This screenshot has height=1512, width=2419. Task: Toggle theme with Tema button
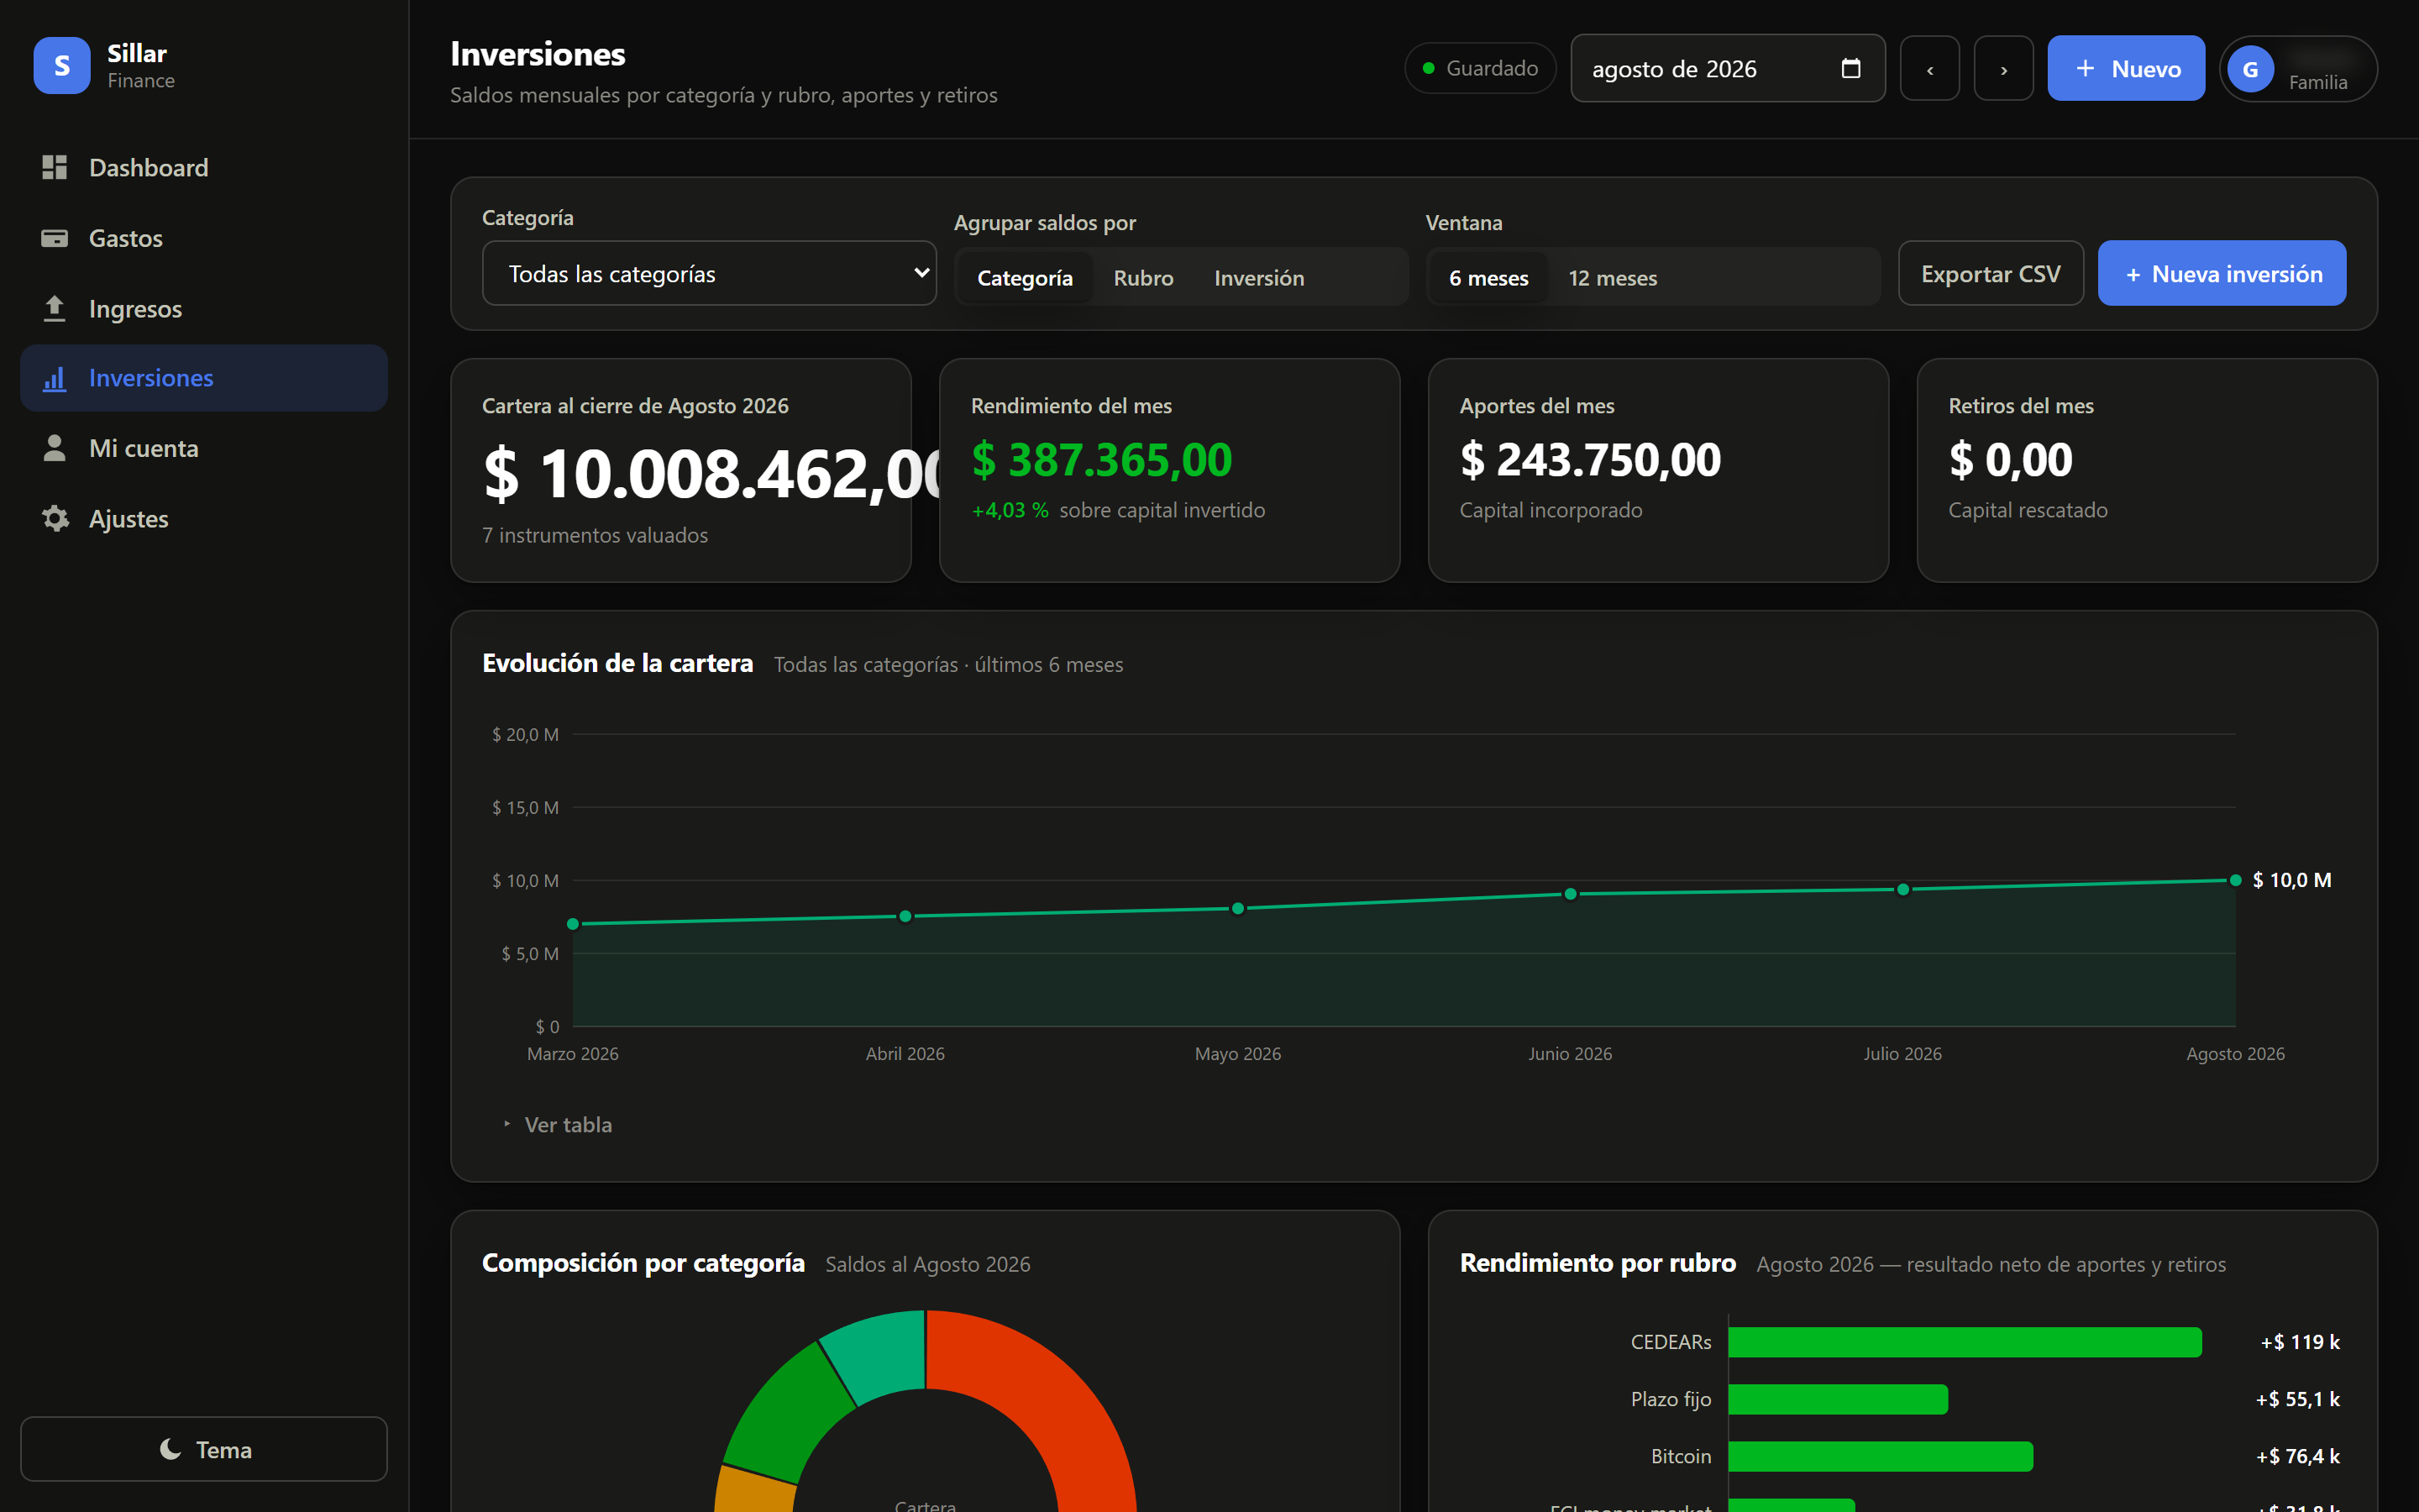point(204,1449)
